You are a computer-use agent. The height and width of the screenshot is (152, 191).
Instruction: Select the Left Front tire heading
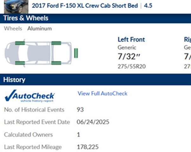tap(131, 40)
